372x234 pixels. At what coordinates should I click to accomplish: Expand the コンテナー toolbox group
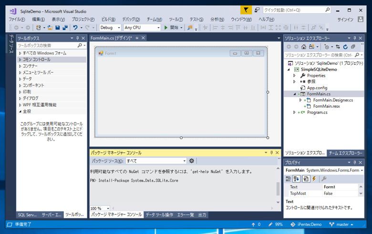click(x=20, y=66)
